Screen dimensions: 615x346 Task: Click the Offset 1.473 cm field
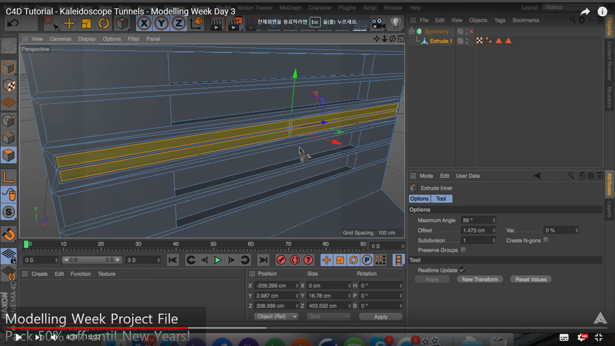pyautogui.click(x=476, y=230)
